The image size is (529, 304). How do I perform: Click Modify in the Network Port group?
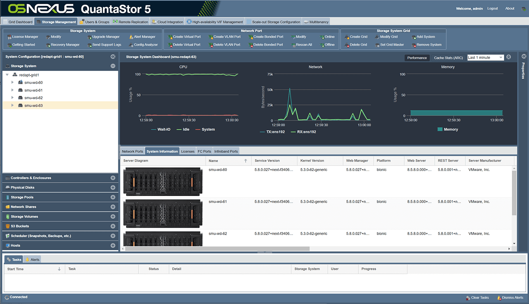298,37
